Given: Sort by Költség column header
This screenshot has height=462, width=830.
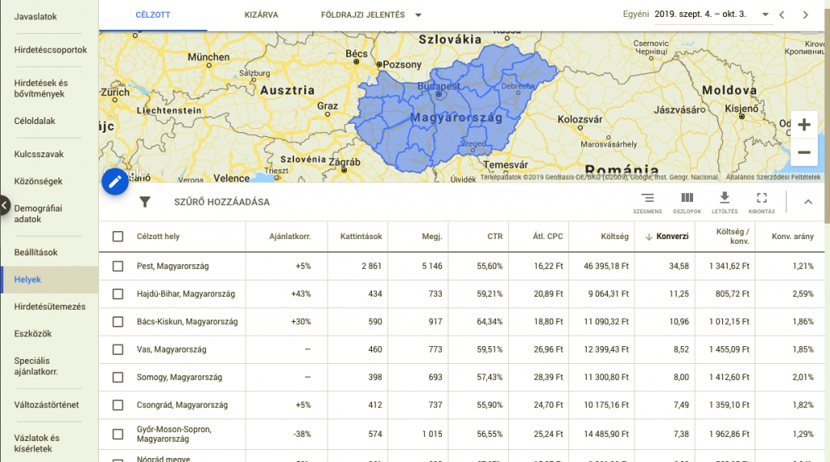Looking at the screenshot, I should point(614,237).
